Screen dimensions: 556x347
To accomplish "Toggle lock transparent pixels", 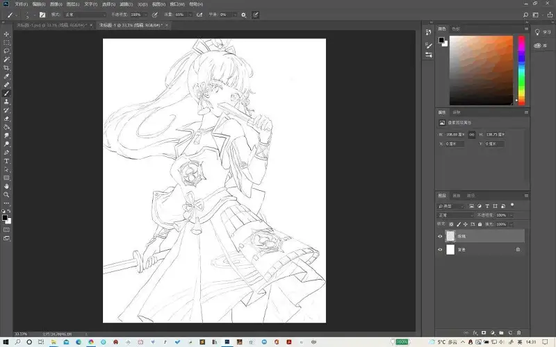I will (451, 224).
